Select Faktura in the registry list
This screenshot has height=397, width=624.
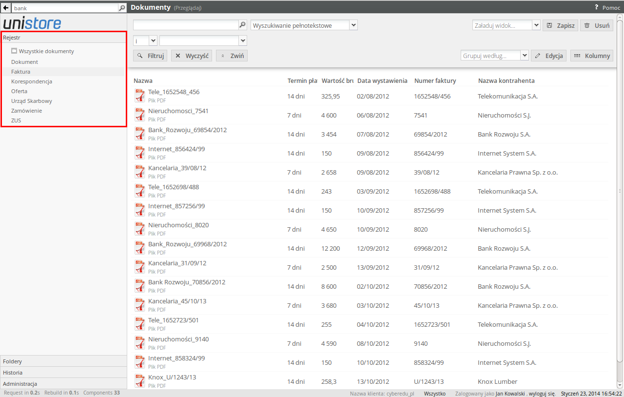click(x=20, y=72)
